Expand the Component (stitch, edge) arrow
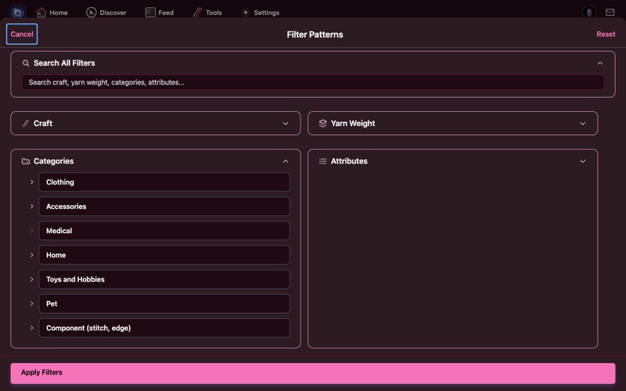The width and height of the screenshot is (626, 391). tap(31, 328)
